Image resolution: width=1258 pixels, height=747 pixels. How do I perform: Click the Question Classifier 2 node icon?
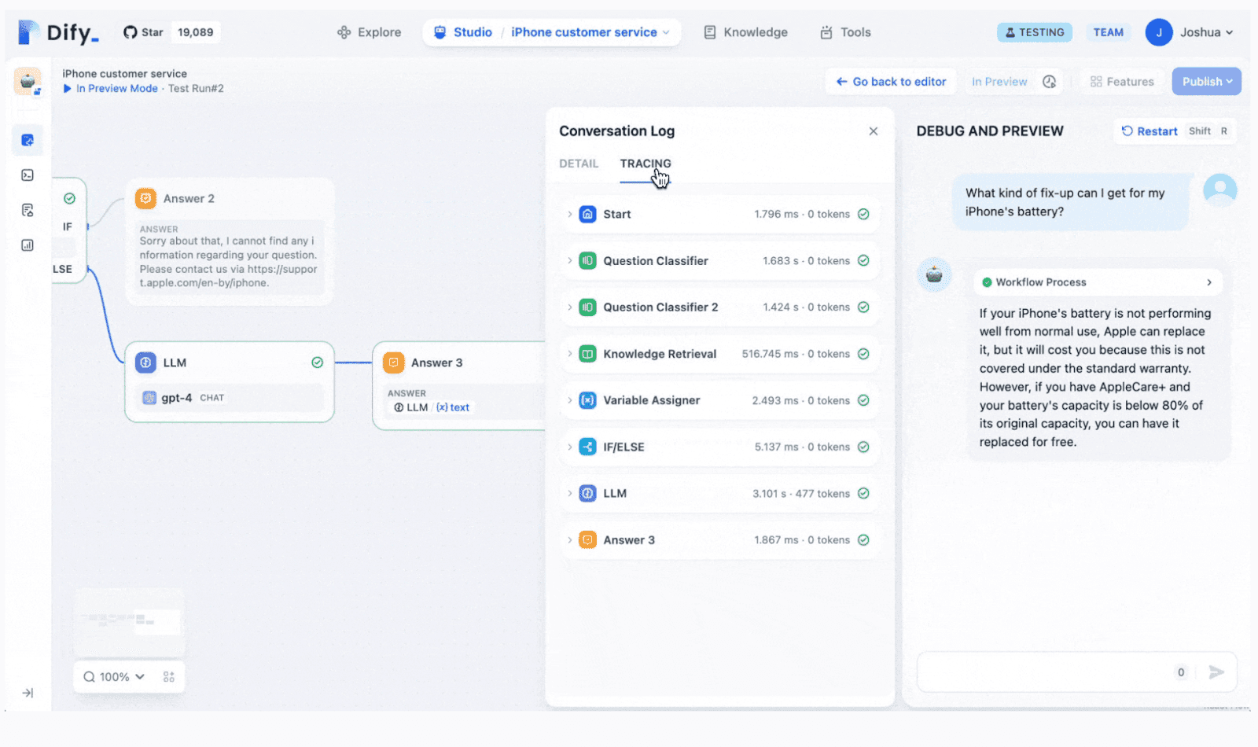[587, 307]
